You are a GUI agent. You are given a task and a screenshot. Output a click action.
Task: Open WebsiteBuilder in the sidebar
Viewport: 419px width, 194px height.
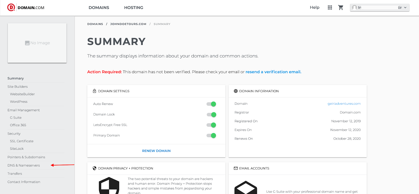(x=22, y=94)
